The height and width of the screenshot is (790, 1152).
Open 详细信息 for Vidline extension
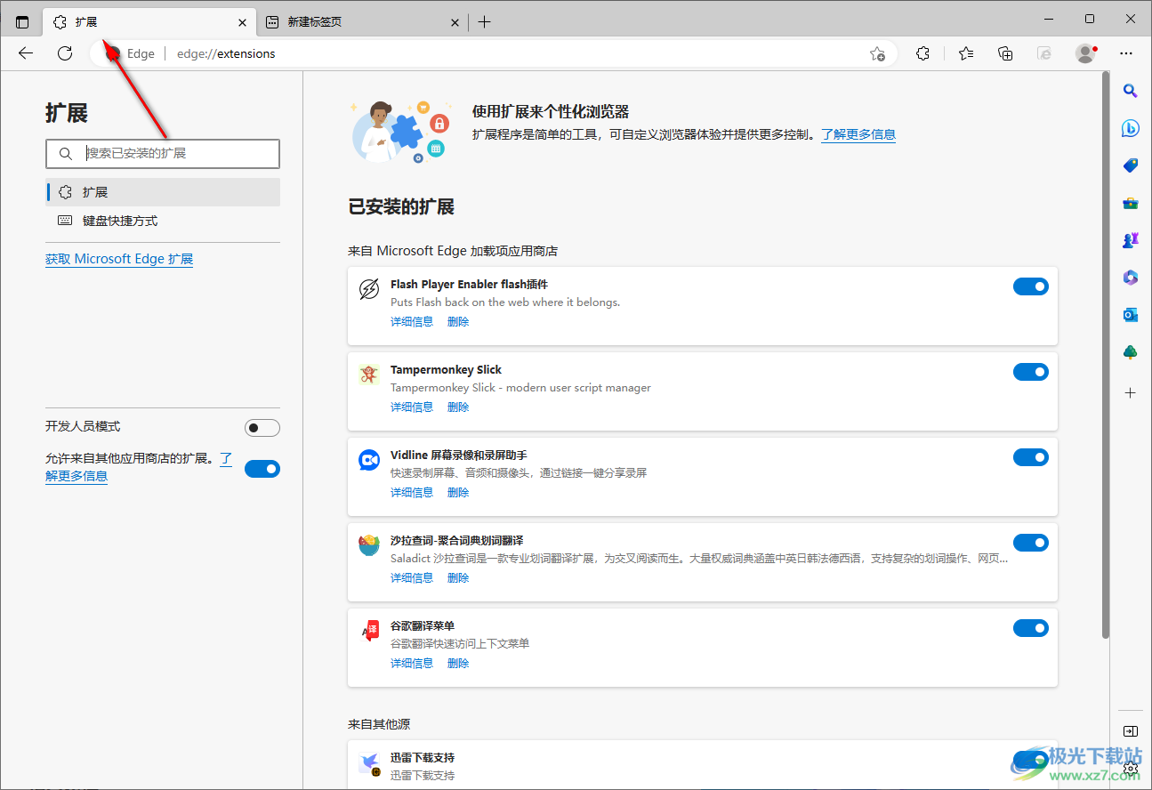coord(412,493)
